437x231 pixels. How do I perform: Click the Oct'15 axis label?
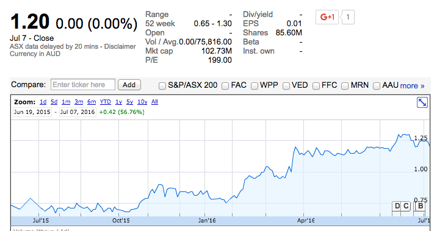tap(121, 221)
